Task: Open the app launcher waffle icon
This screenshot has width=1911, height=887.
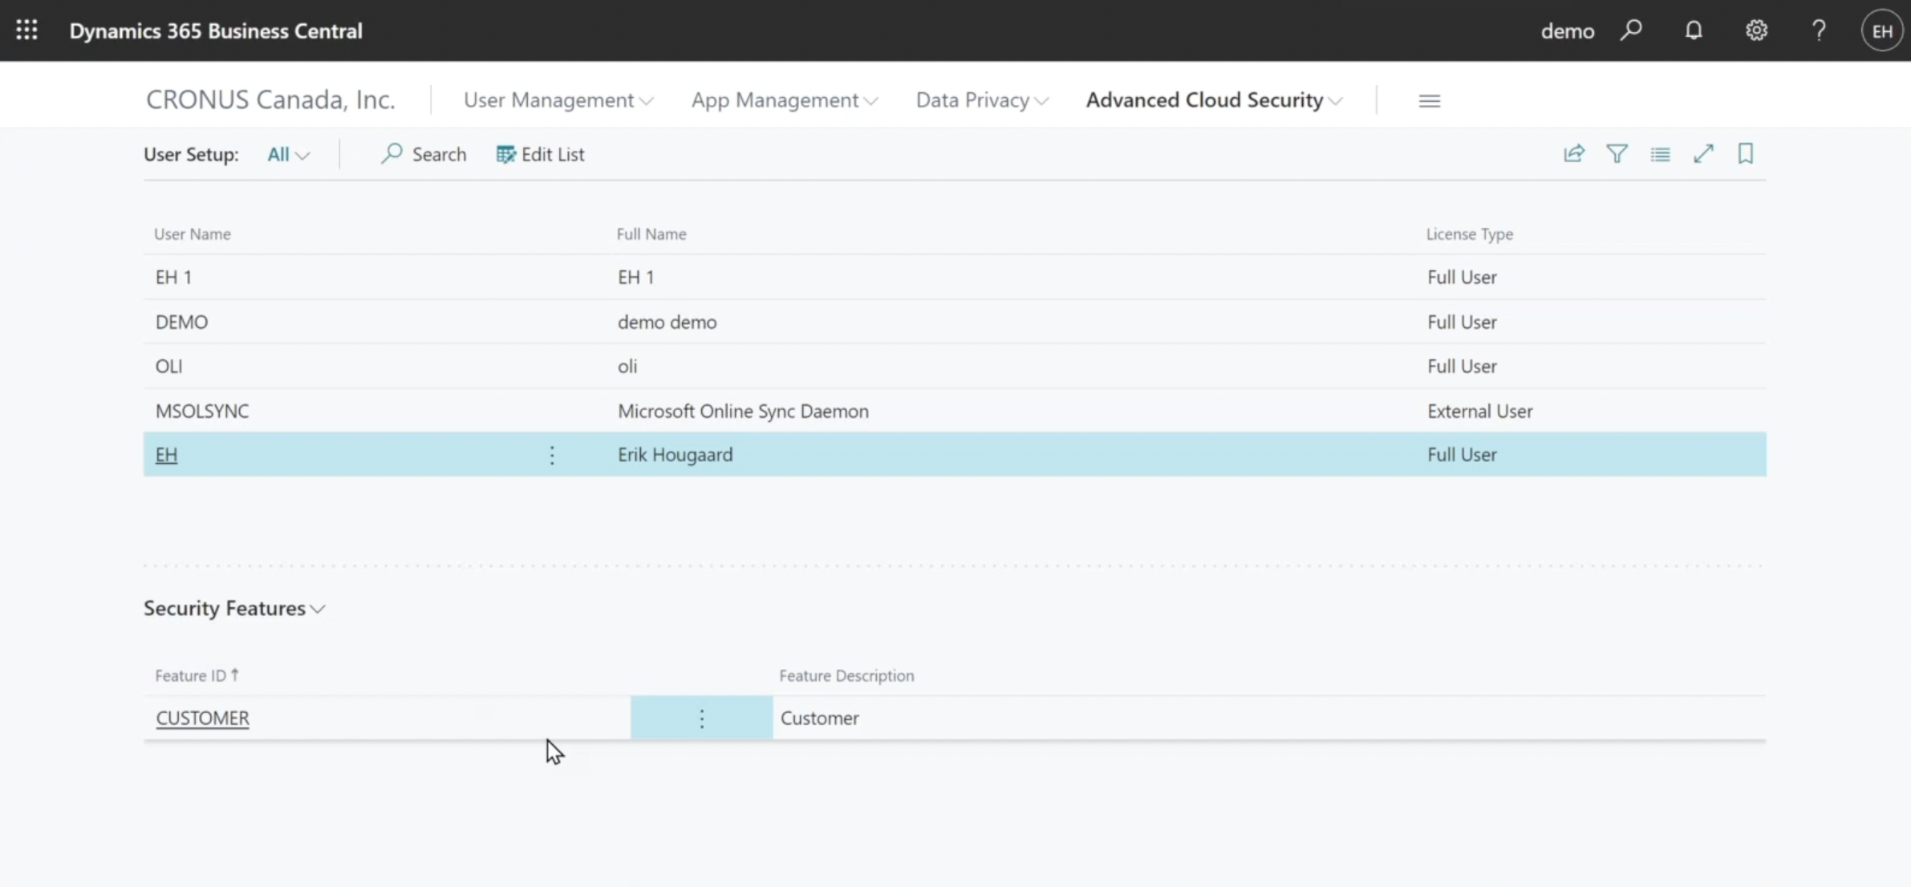Action: click(26, 30)
